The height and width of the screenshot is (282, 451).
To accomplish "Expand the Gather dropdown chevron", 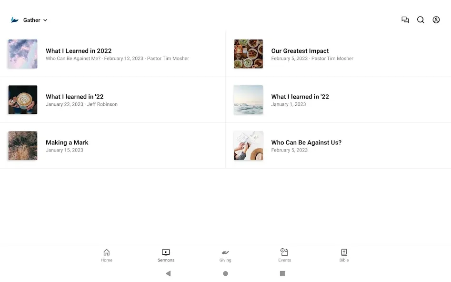I will click(45, 20).
